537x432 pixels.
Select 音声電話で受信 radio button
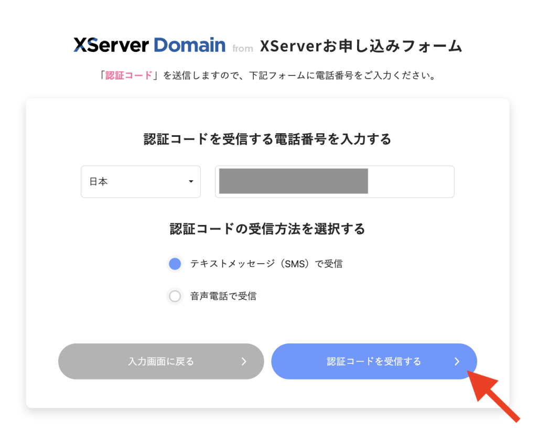click(x=175, y=296)
